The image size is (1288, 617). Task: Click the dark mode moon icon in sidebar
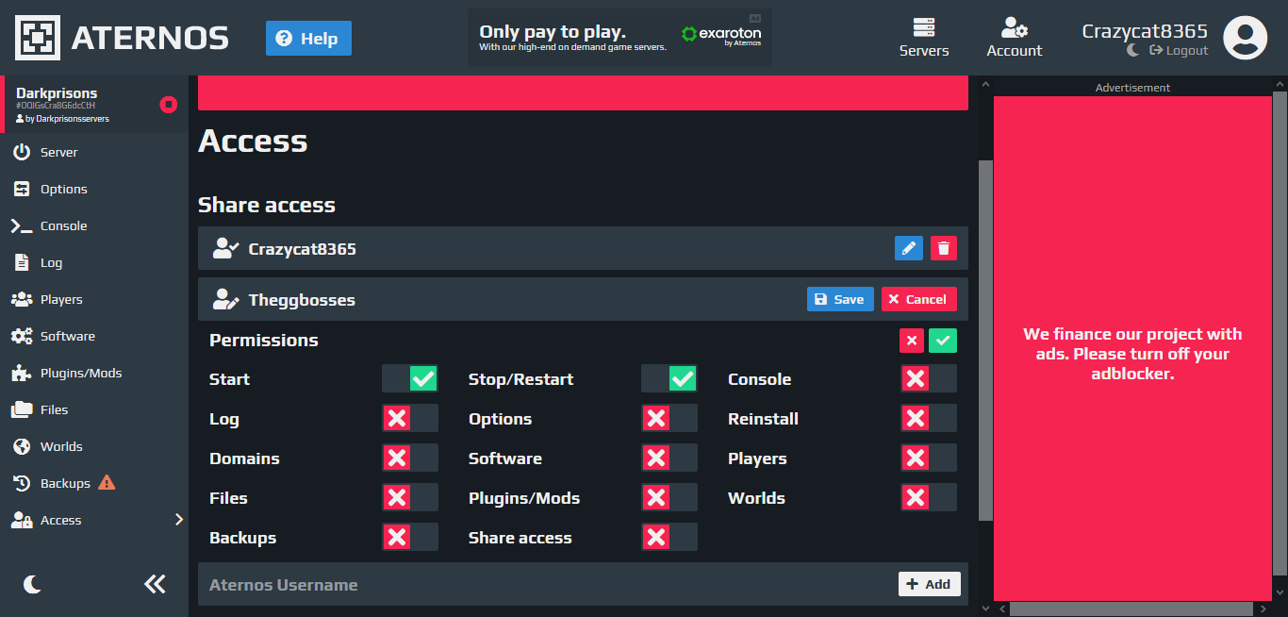pyautogui.click(x=33, y=585)
